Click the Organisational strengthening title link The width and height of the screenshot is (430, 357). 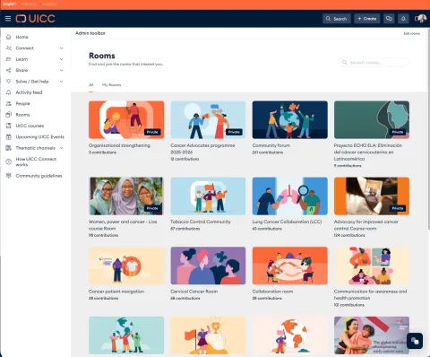(x=119, y=145)
